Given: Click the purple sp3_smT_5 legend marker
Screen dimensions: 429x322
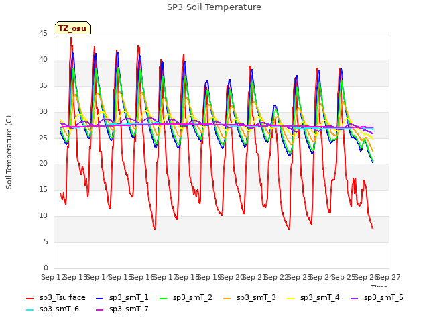Looking at the screenshot, I should (x=355, y=298).
